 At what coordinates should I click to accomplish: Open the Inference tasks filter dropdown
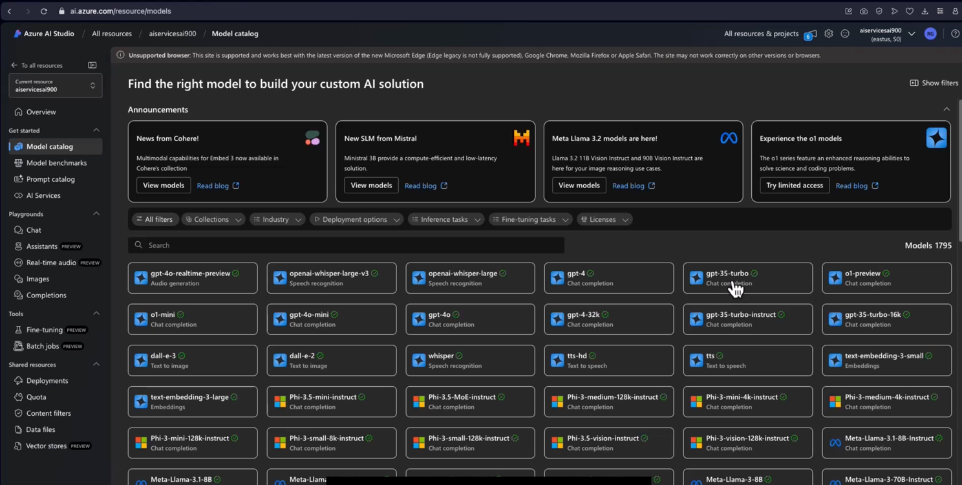[x=446, y=219]
